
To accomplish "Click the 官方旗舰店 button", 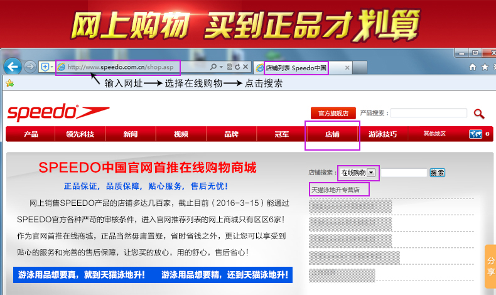I will (x=333, y=113).
